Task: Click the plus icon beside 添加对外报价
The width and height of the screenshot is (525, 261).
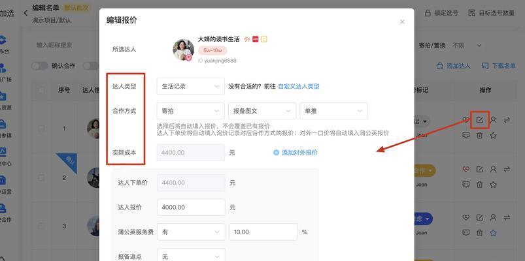Action: click(x=276, y=153)
